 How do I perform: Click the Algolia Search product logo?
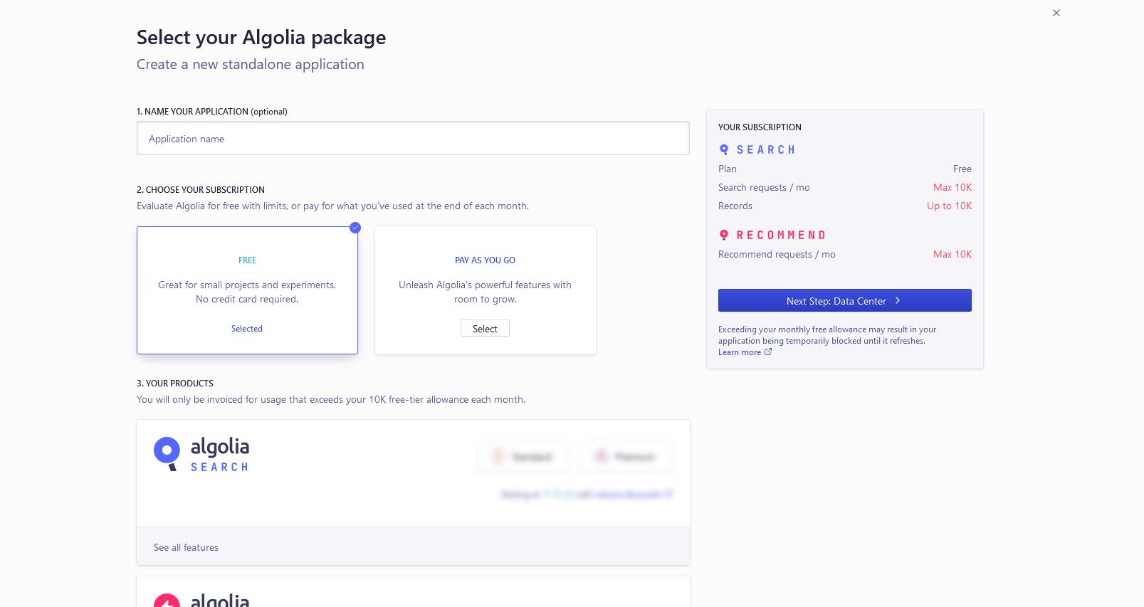pos(201,454)
